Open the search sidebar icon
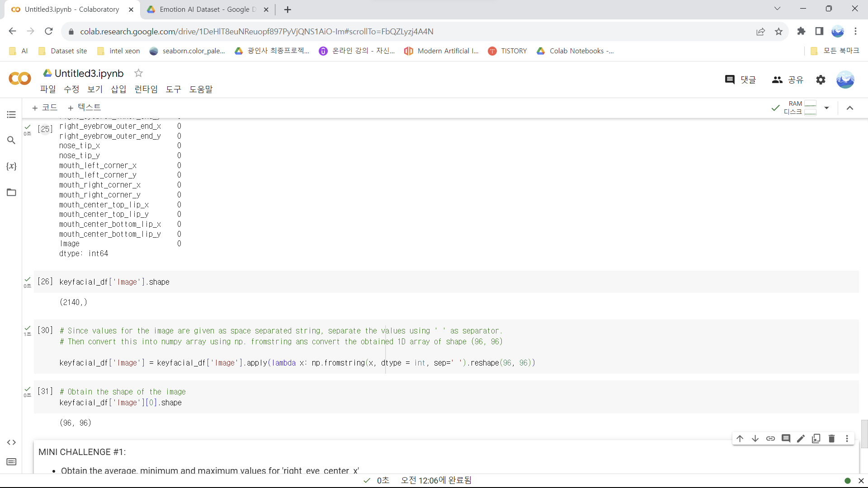Image resolution: width=868 pixels, height=488 pixels. 11,141
